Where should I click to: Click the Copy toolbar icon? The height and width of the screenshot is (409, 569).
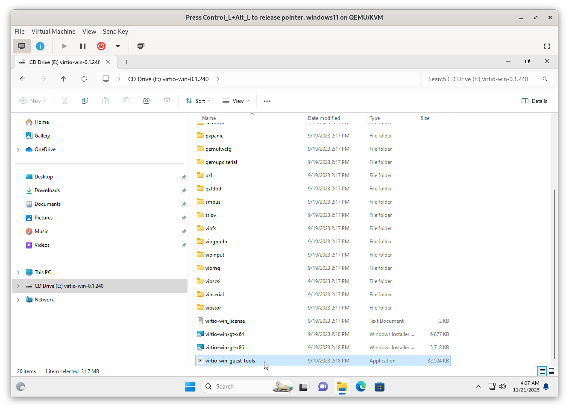tap(85, 101)
